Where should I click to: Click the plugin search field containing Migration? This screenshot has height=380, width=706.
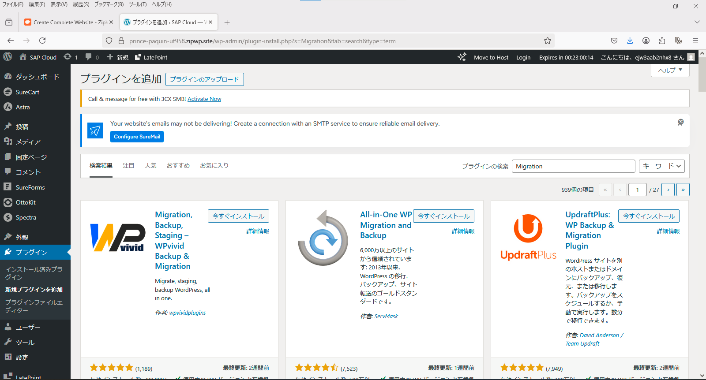pos(573,166)
